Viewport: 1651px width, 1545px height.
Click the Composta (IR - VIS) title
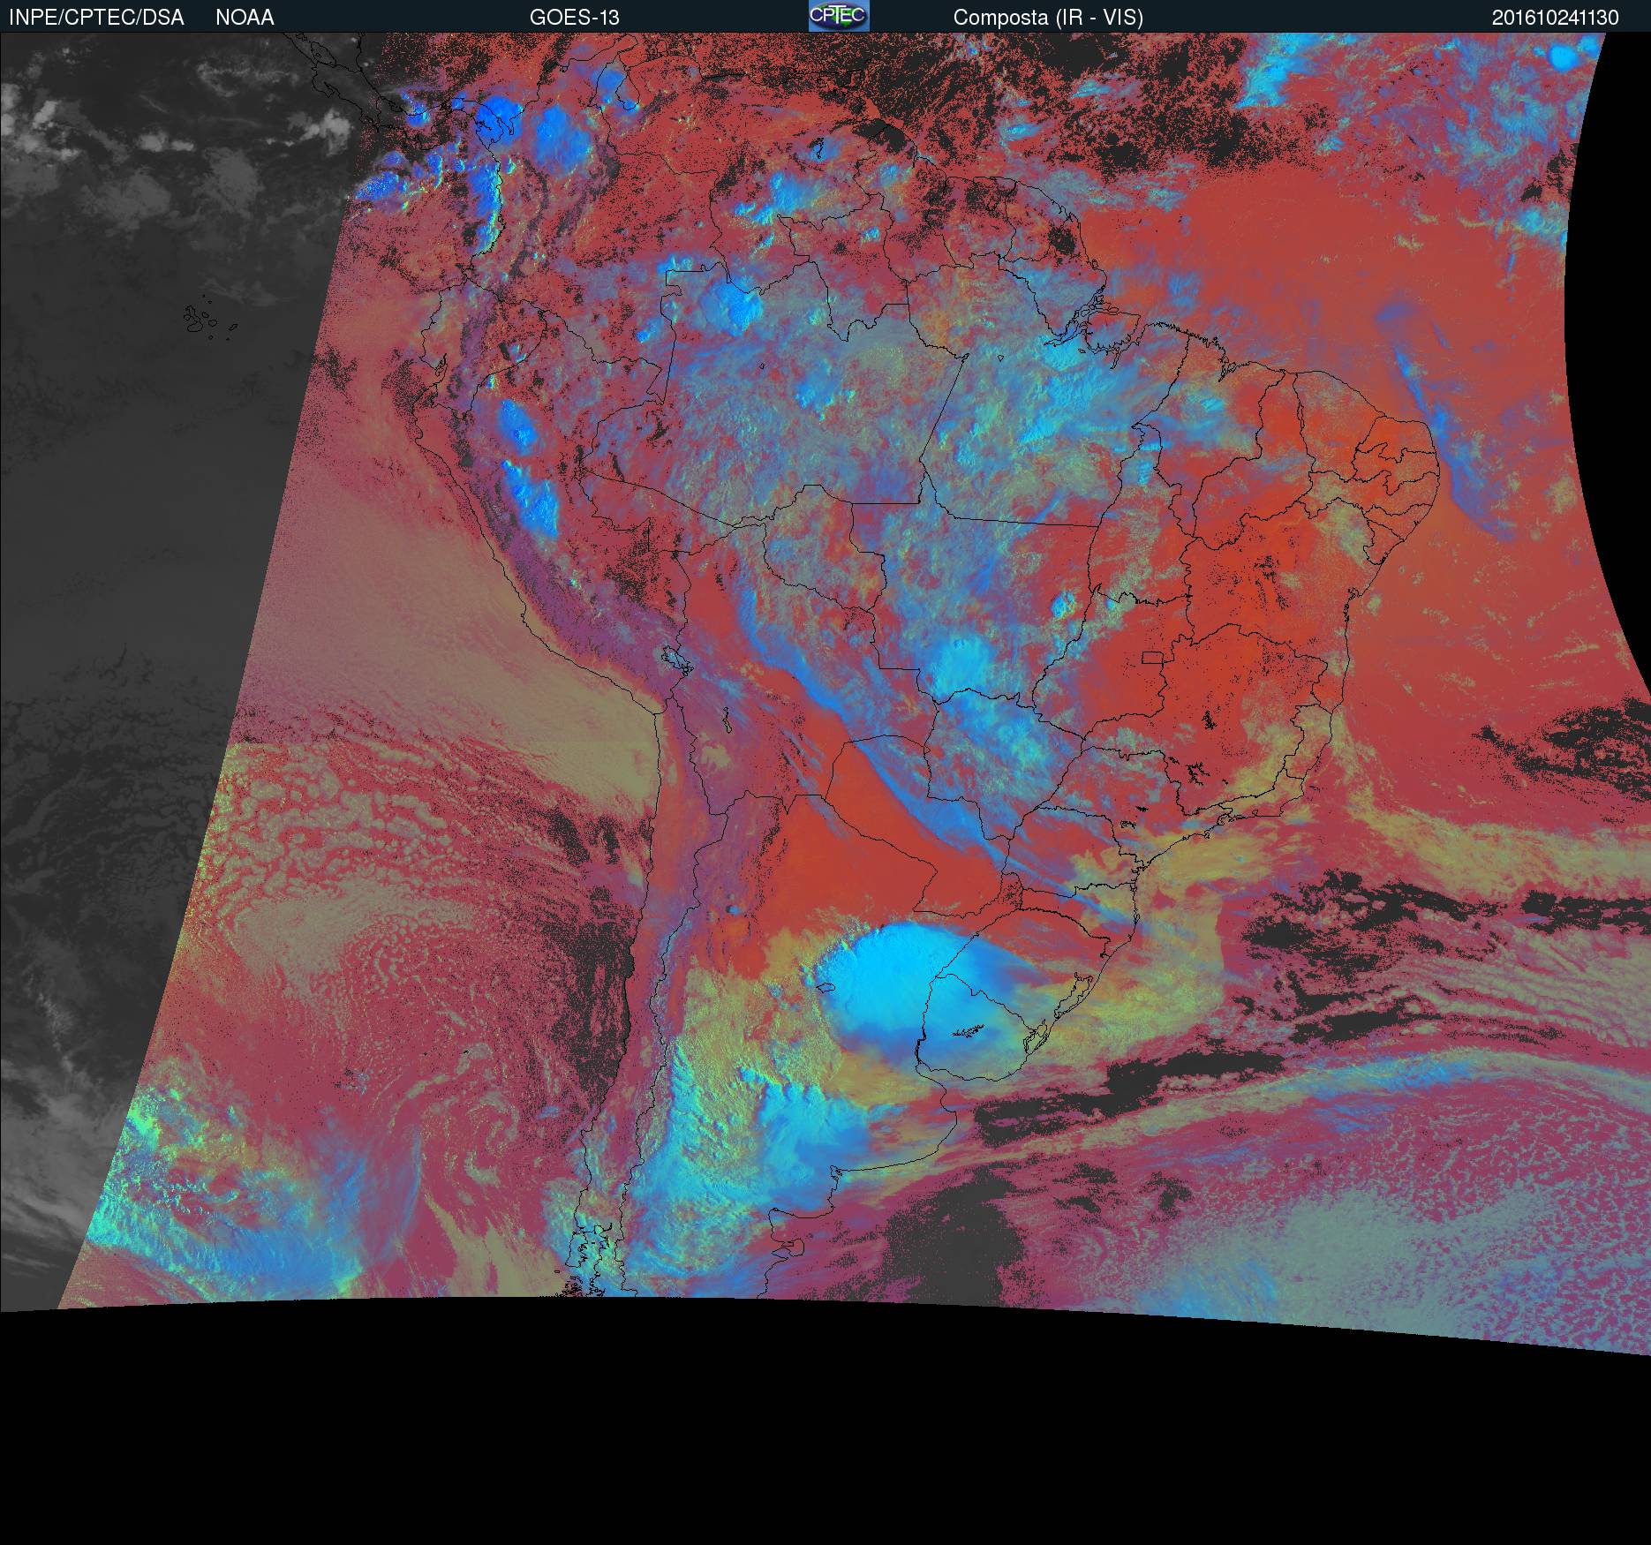1048,18
